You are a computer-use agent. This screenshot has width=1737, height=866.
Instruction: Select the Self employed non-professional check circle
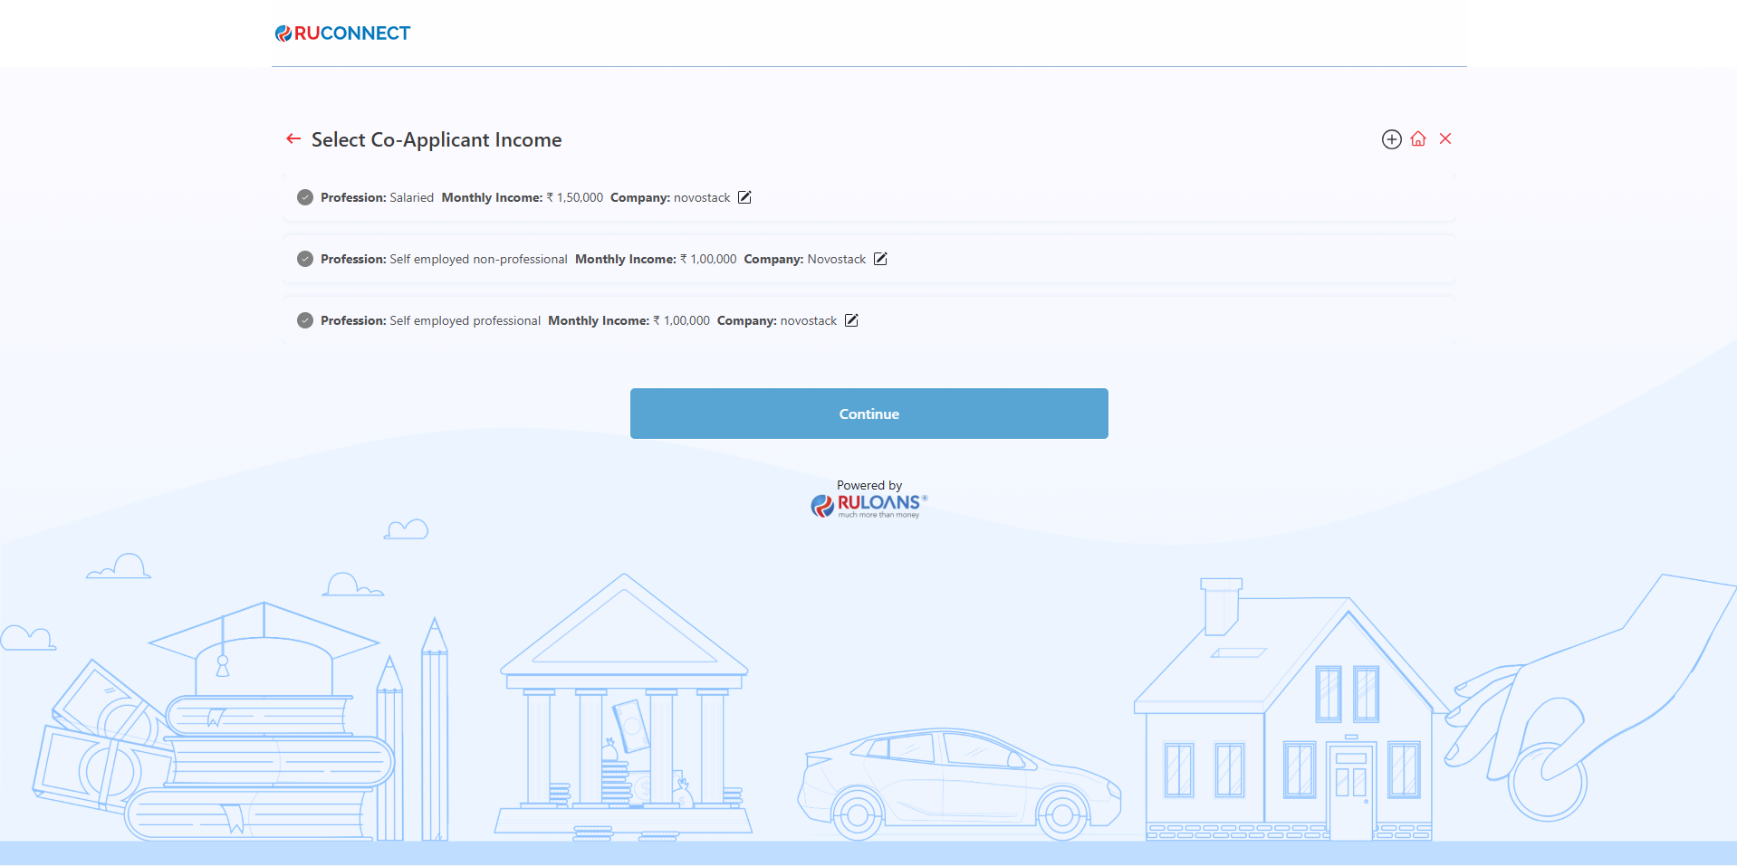305,259
